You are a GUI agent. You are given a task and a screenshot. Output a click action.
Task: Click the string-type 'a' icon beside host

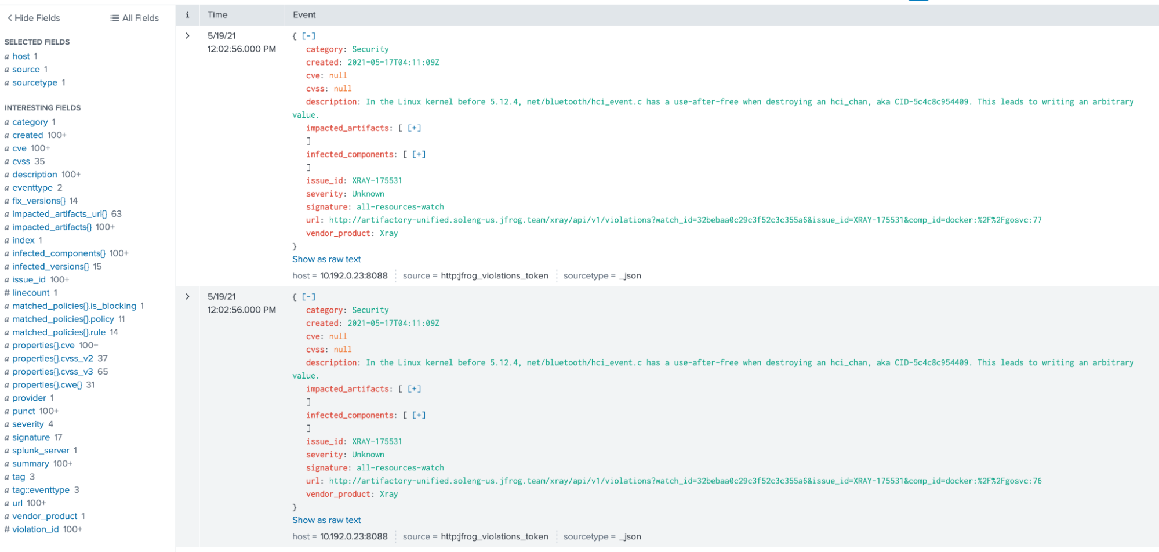[6, 56]
